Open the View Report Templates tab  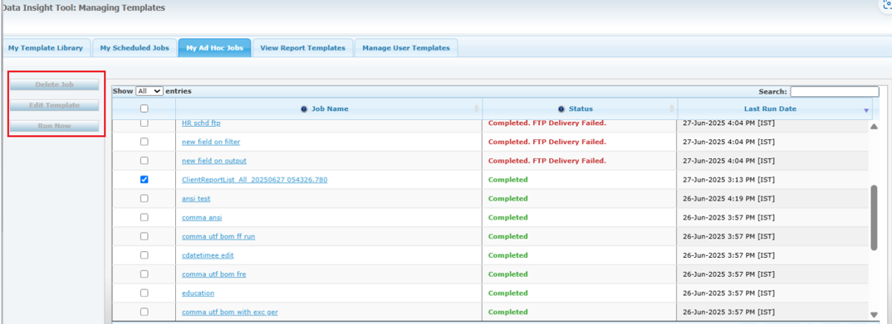coord(302,48)
